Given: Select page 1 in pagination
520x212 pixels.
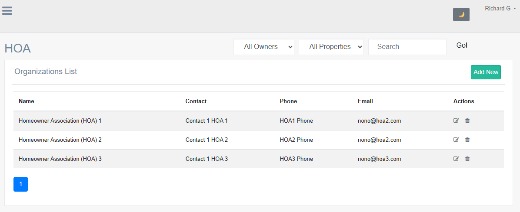Looking at the screenshot, I should pos(20,184).
